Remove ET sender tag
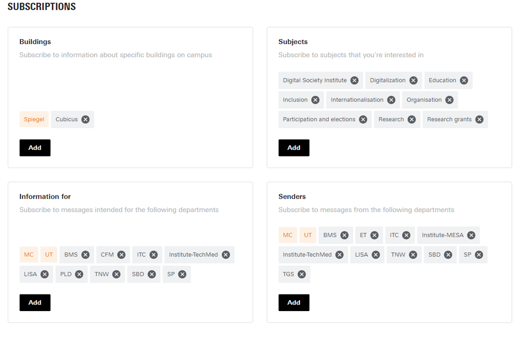This screenshot has height=337, width=529. pos(374,235)
